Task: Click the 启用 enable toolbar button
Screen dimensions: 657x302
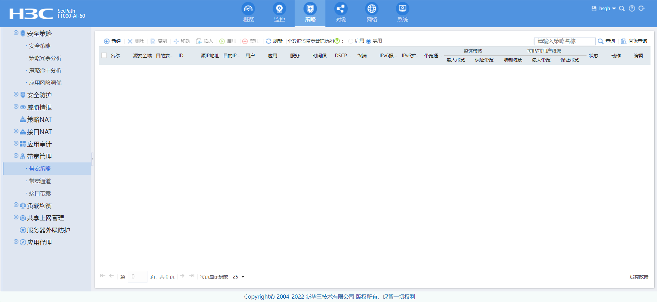Action: (x=228, y=41)
